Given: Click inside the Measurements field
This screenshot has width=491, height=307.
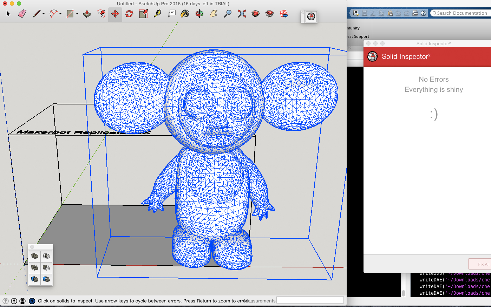Looking at the screenshot, I should point(310,300).
